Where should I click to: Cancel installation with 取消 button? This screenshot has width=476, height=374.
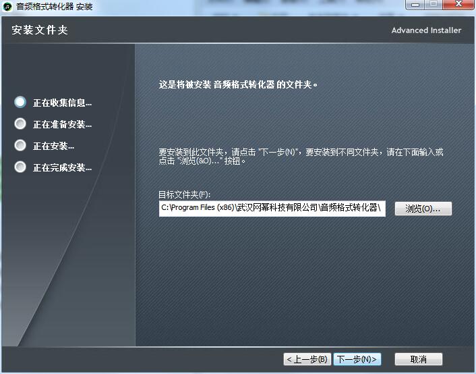point(418,359)
